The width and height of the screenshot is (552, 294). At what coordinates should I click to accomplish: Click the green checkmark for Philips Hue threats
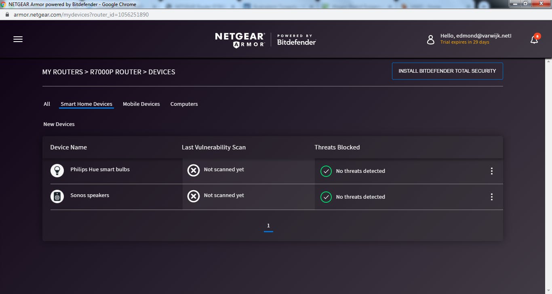[326, 171]
